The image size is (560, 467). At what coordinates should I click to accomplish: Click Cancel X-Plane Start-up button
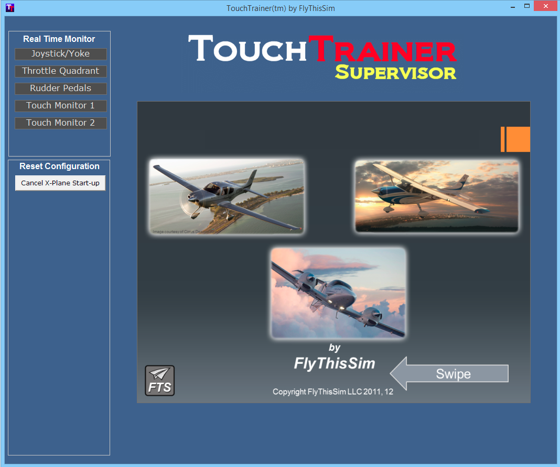(x=60, y=183)
